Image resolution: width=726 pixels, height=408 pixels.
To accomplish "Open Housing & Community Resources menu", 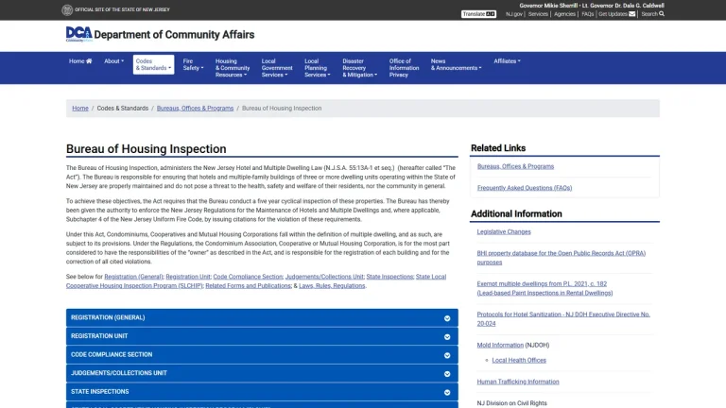I will click(232, 68).
